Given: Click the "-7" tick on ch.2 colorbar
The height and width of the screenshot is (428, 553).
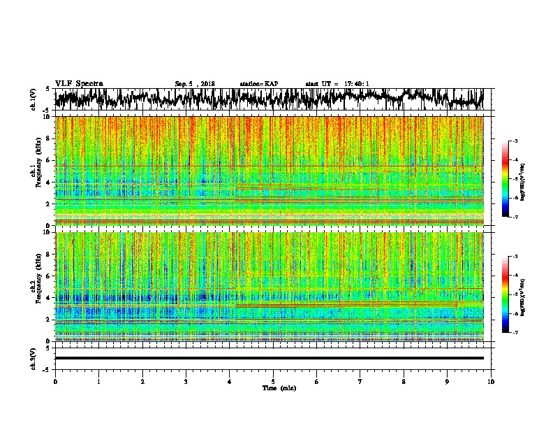Looking at the screenshot, I should tap(515, 332).
